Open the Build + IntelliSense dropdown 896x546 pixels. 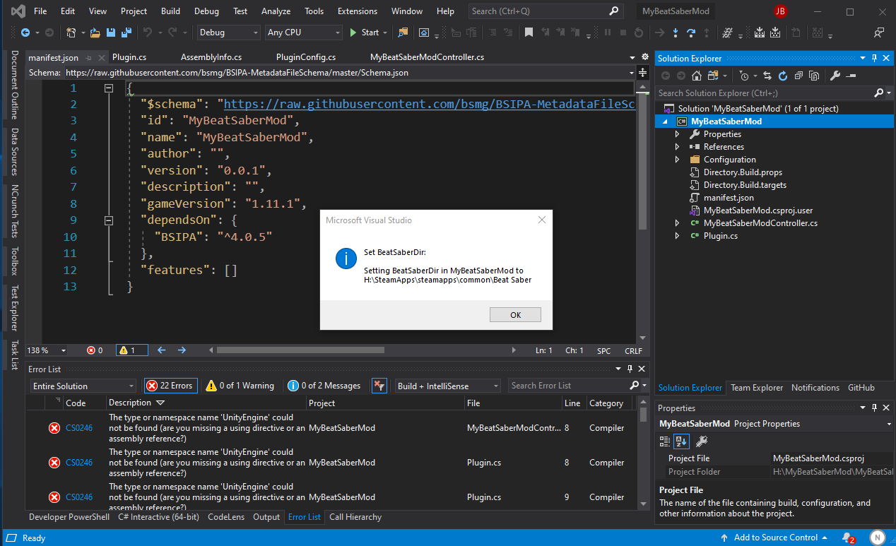pos(447,386)
